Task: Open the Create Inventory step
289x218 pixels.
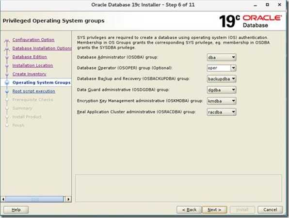Action: point(29,74)
